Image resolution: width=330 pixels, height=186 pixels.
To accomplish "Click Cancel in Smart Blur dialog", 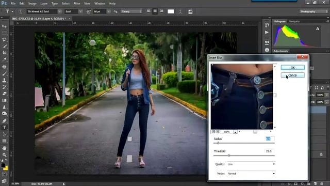I will [292, 75].
